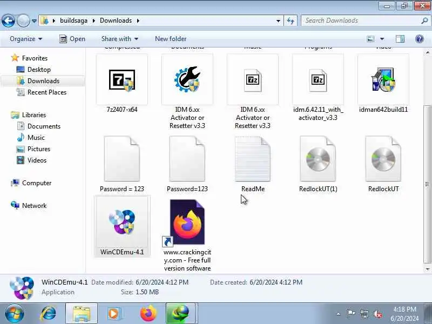This screenshot has width=432, height=324.
Task: Click the scrollbar up arrow
Action: 427,52
